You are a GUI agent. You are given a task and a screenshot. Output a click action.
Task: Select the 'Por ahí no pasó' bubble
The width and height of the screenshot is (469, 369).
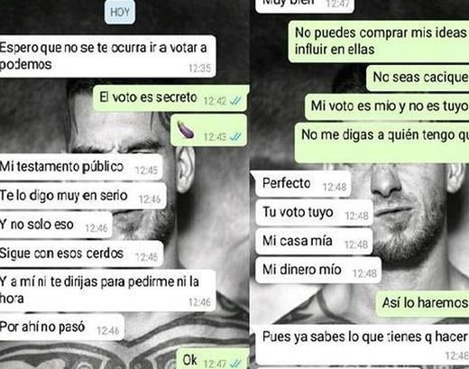tap(62, 327)
